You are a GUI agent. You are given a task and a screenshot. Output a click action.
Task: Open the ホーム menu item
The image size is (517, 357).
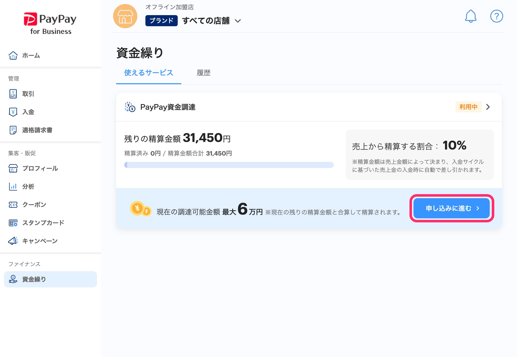pos(50,55)
